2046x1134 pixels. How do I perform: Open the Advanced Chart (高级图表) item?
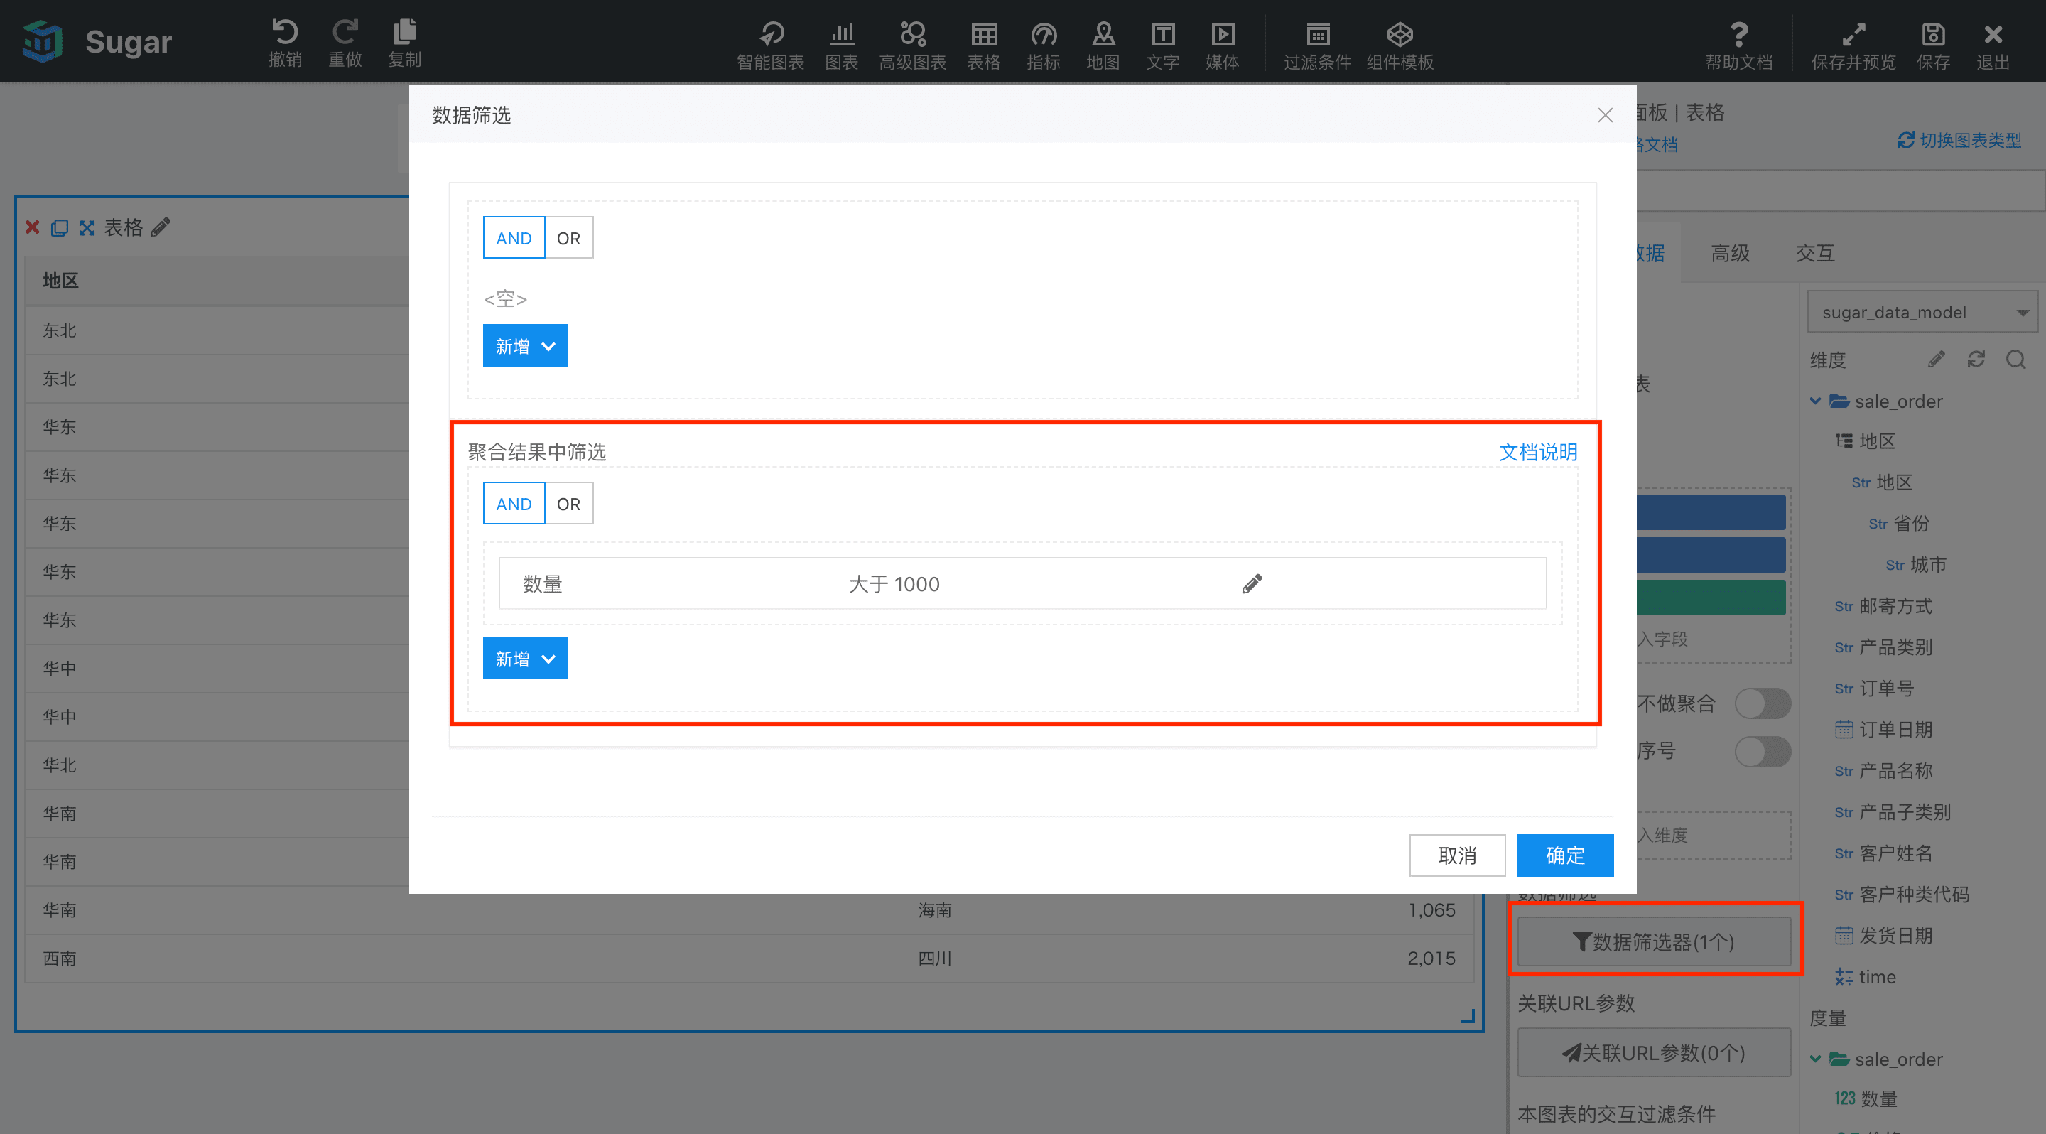[x=911, y=45]
